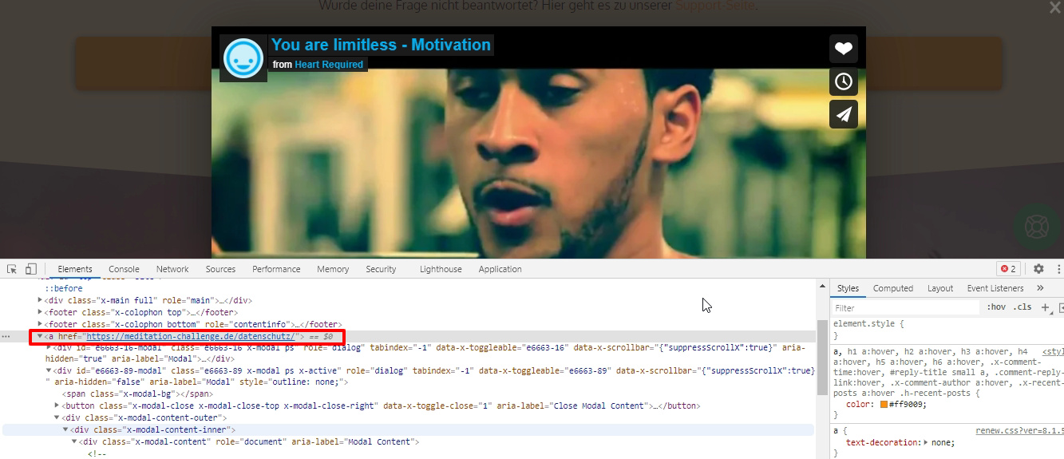The width and height of the screenshot is (1064, 459).
Task: Show more Styles pane tabs chevron
Action: pyautogui.click(x=1040, y=288)
